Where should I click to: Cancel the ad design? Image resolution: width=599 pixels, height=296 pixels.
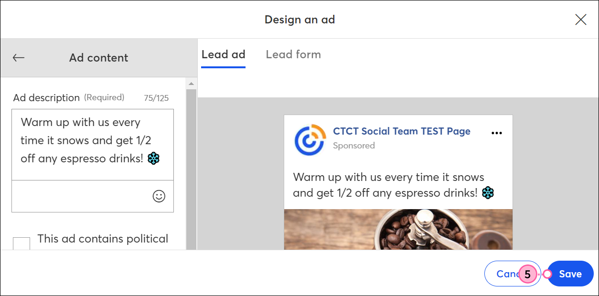[512, 274]
